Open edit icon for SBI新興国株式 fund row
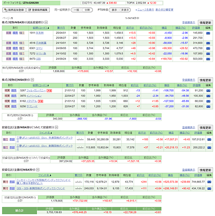Image resolution: width=215 pixels, height=216 pixels. click(209, 188)
